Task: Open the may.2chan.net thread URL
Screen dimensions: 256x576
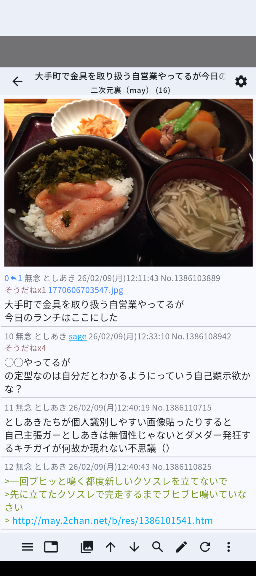Action: (112, 520)
